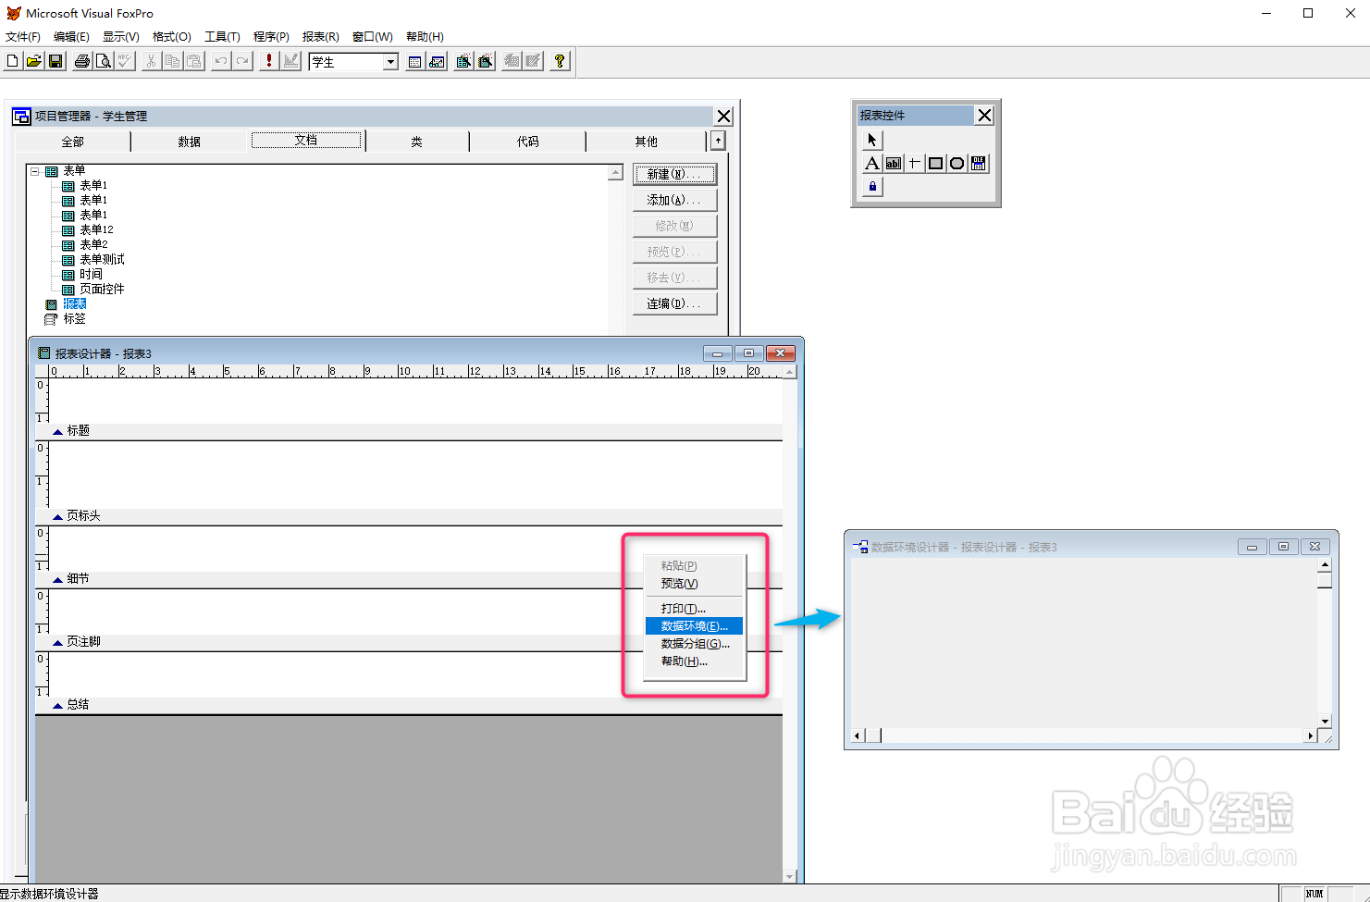Screen dimensions: 1370x902
Task: Select the 标签 tree node
Action: (74, 318)
